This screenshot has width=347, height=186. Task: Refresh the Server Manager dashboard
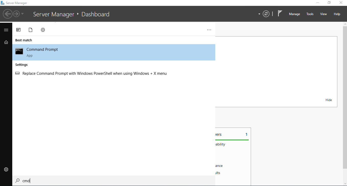(266, 14)
